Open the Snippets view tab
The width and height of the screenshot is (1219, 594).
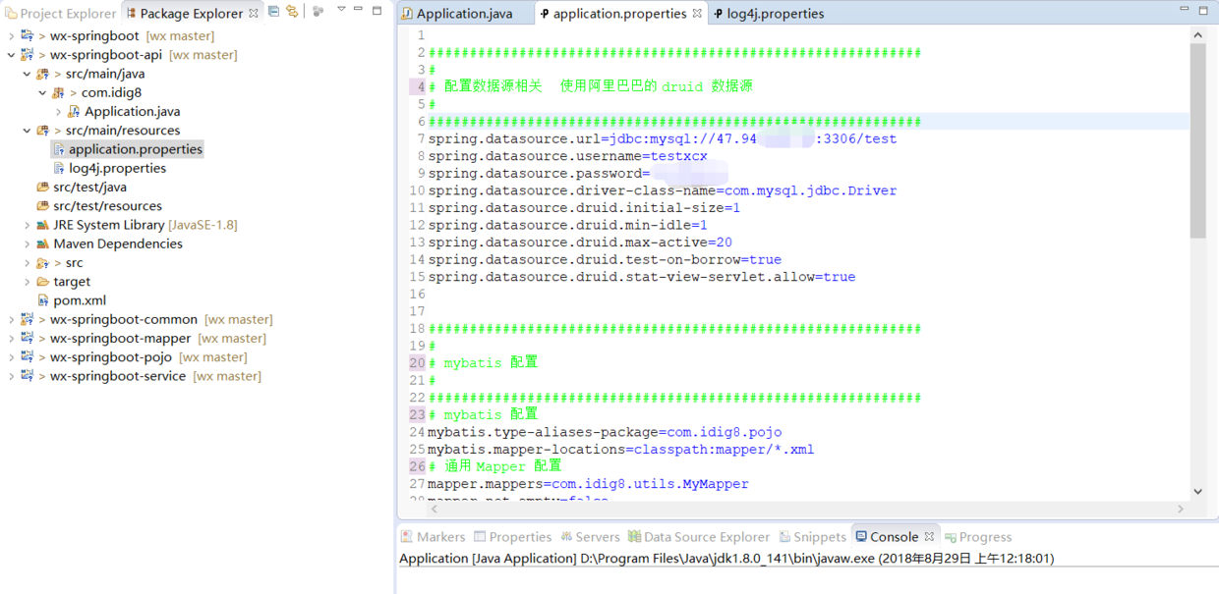[x=812, y=537]
